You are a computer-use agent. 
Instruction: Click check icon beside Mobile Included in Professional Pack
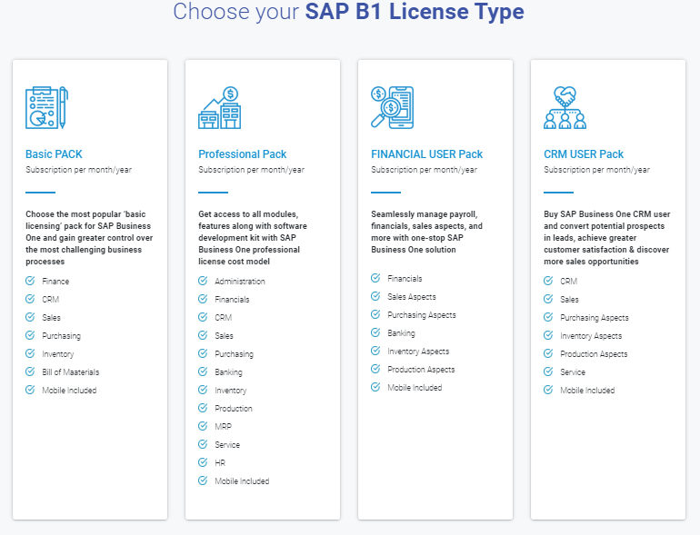[203, 481]
